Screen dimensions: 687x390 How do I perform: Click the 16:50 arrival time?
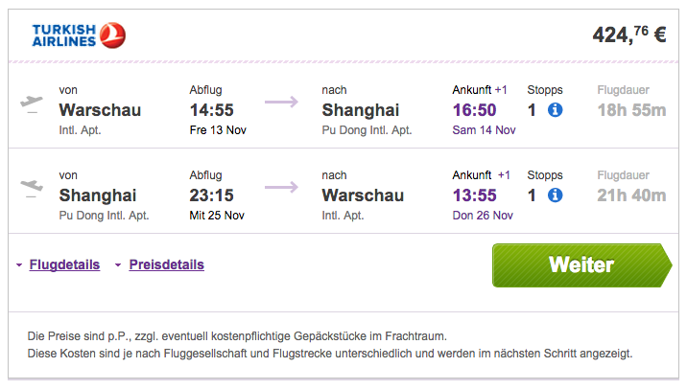[475, 110]
